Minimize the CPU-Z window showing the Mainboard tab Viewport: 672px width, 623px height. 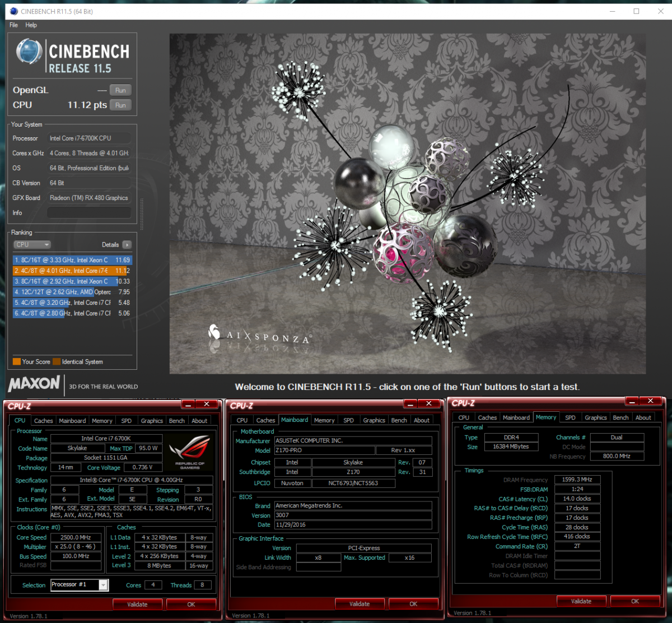tap(410, 404)
